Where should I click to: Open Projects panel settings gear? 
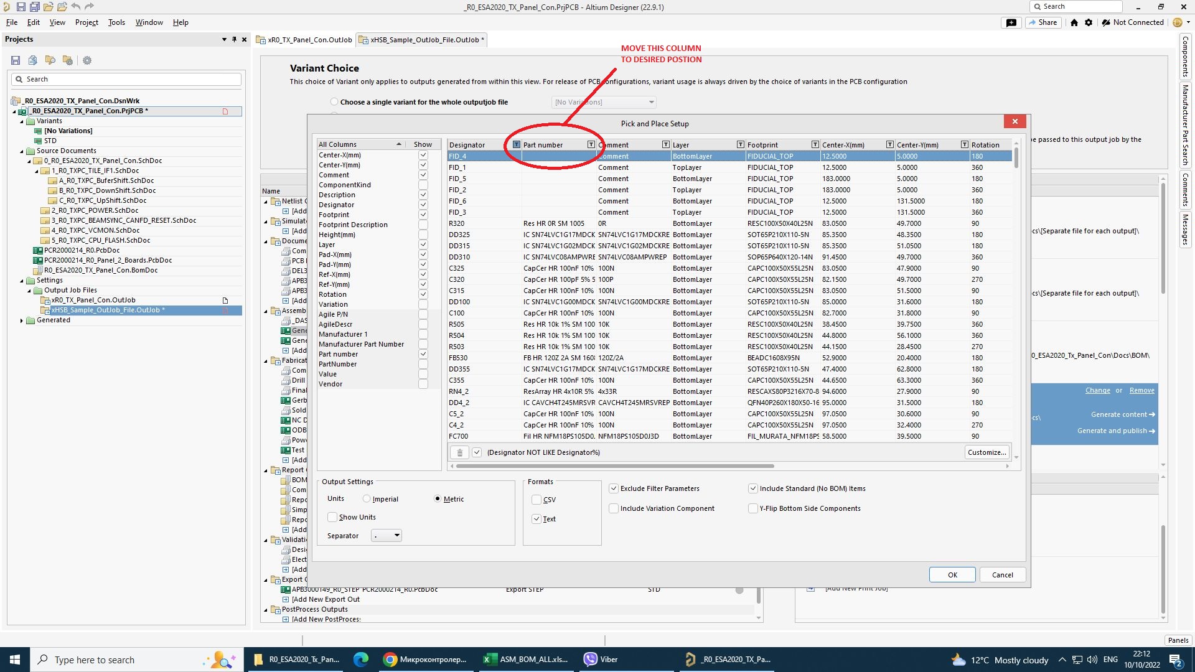[87, 60]
